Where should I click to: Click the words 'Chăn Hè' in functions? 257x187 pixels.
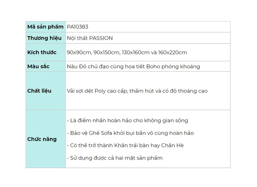172,146
